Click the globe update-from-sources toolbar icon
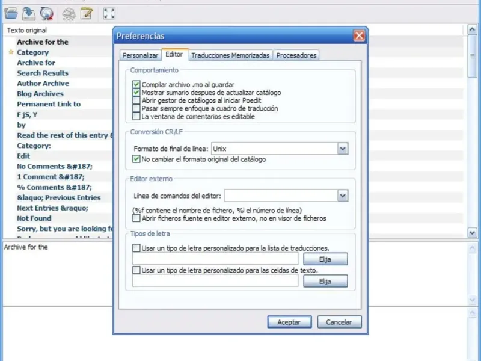Viewport: 481px width, 361px height. point(47,13)
